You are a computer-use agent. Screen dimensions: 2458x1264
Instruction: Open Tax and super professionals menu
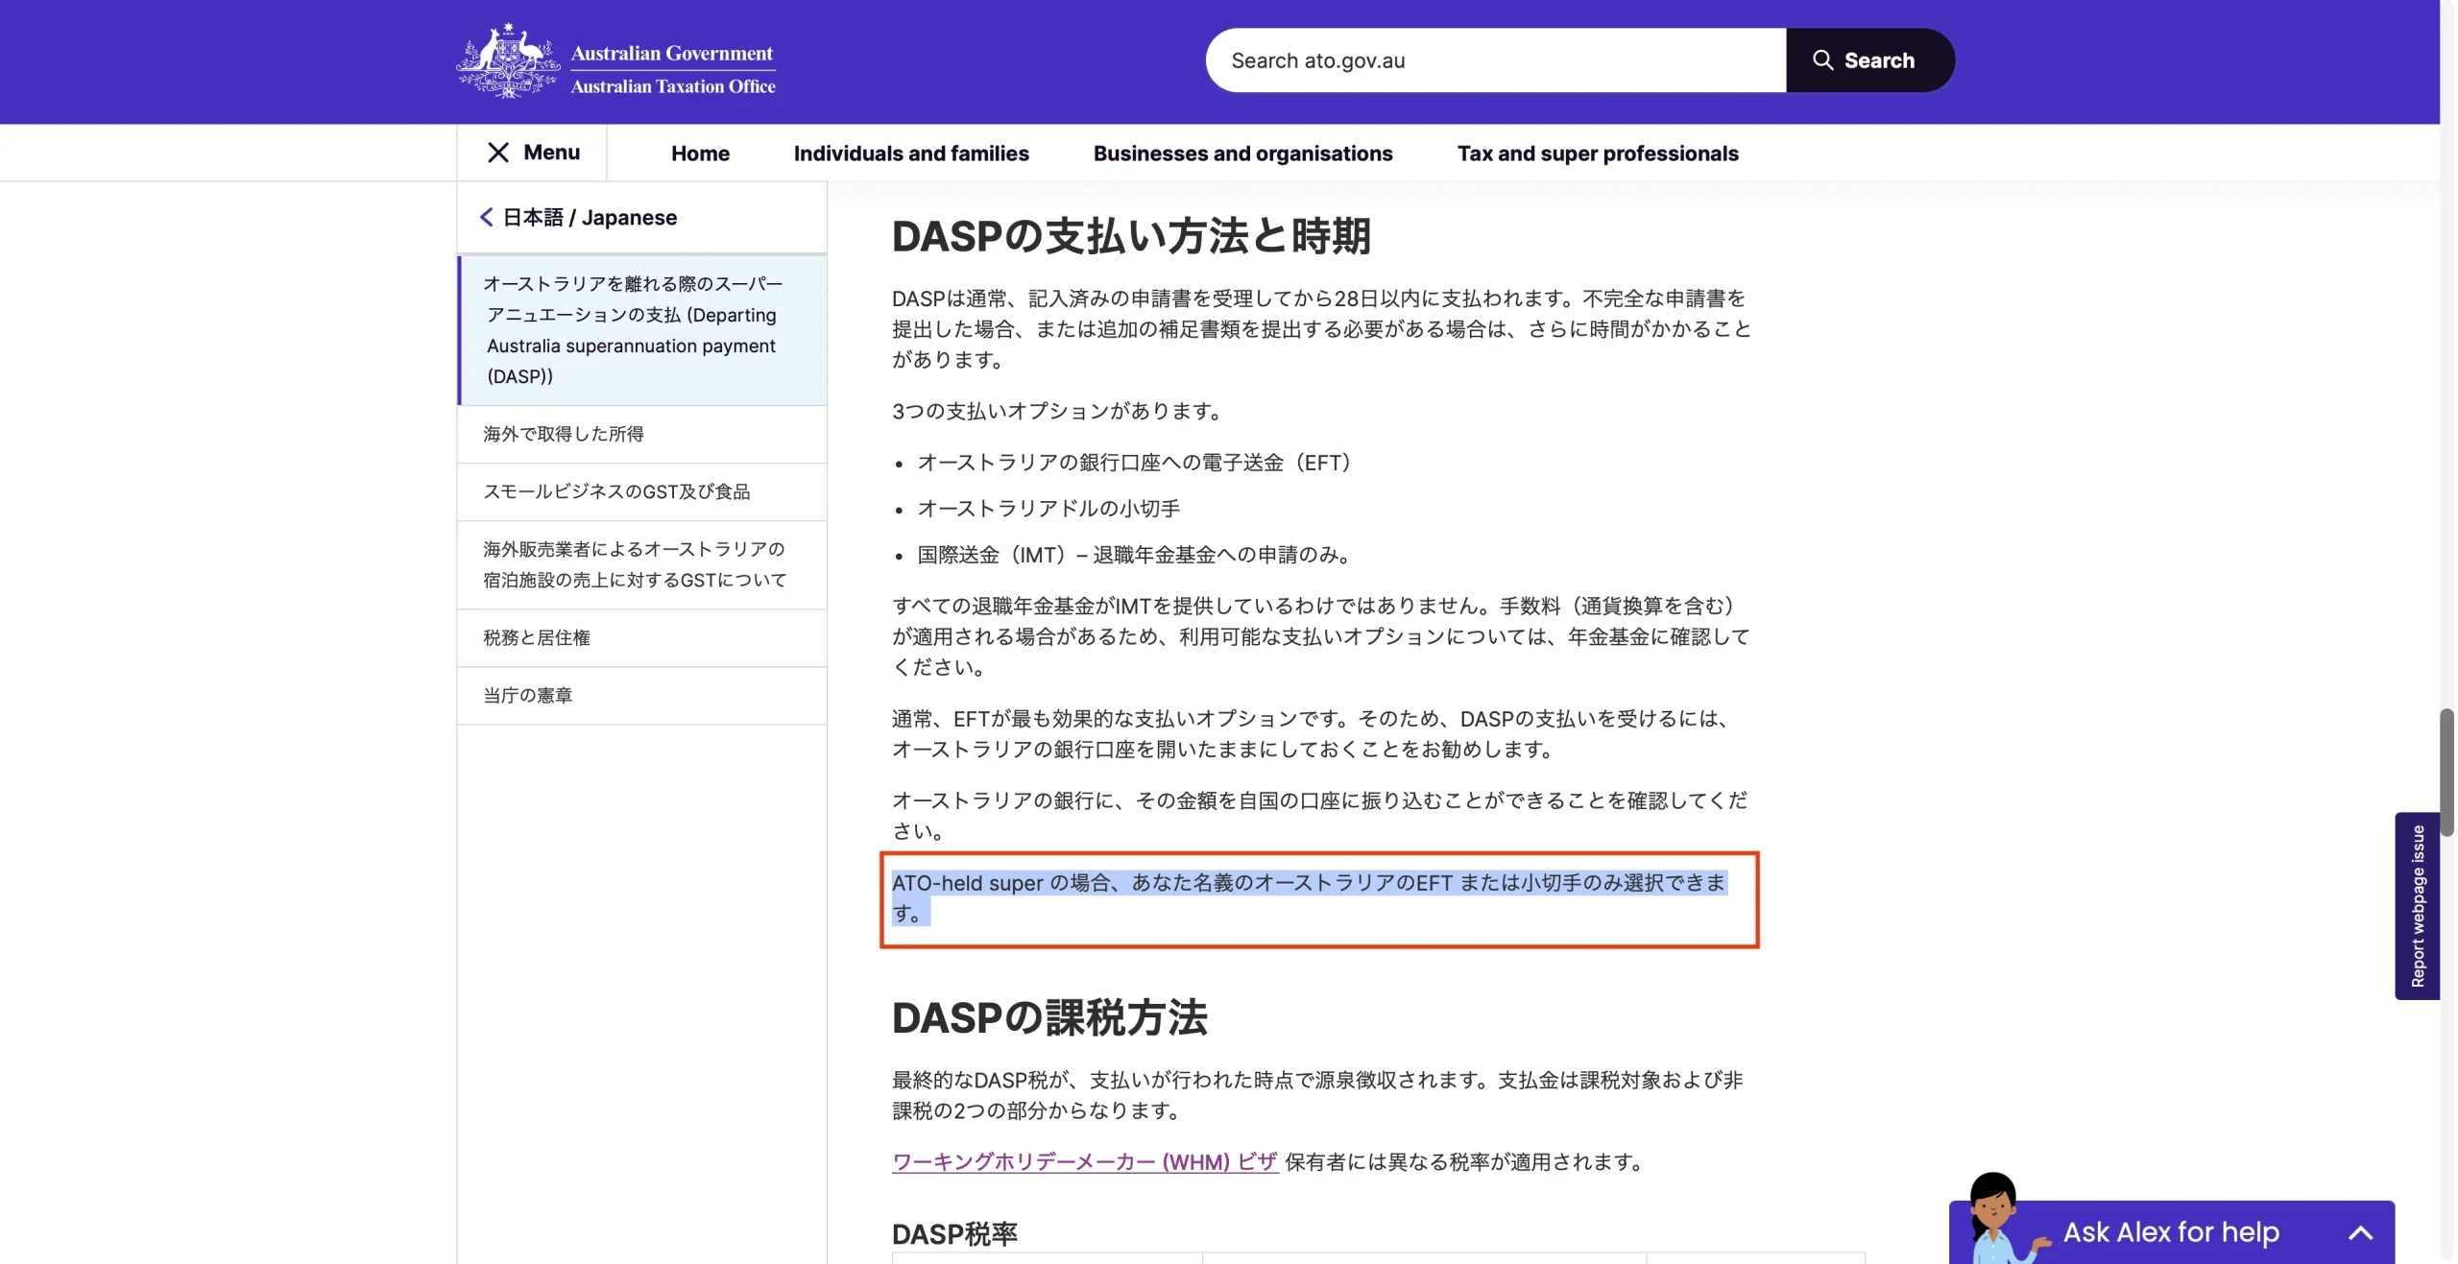click(1597, 154)
